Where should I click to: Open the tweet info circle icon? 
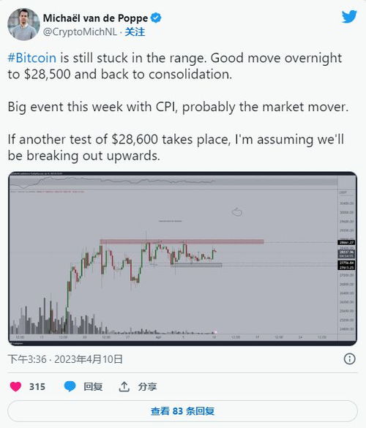tap(350, 358)
